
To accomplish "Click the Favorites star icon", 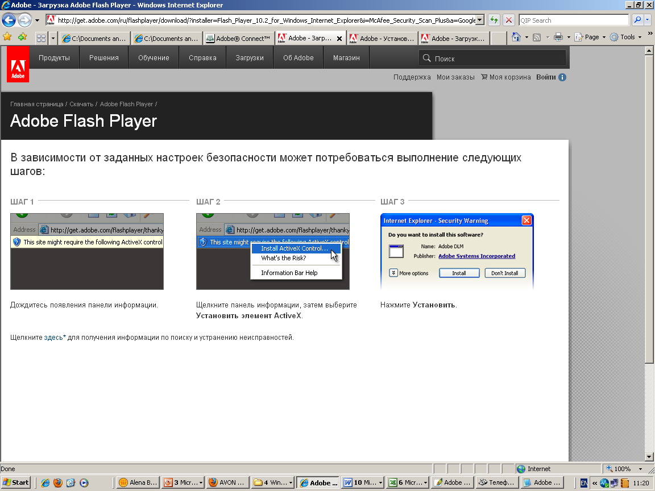I will [x=7, y=37].
